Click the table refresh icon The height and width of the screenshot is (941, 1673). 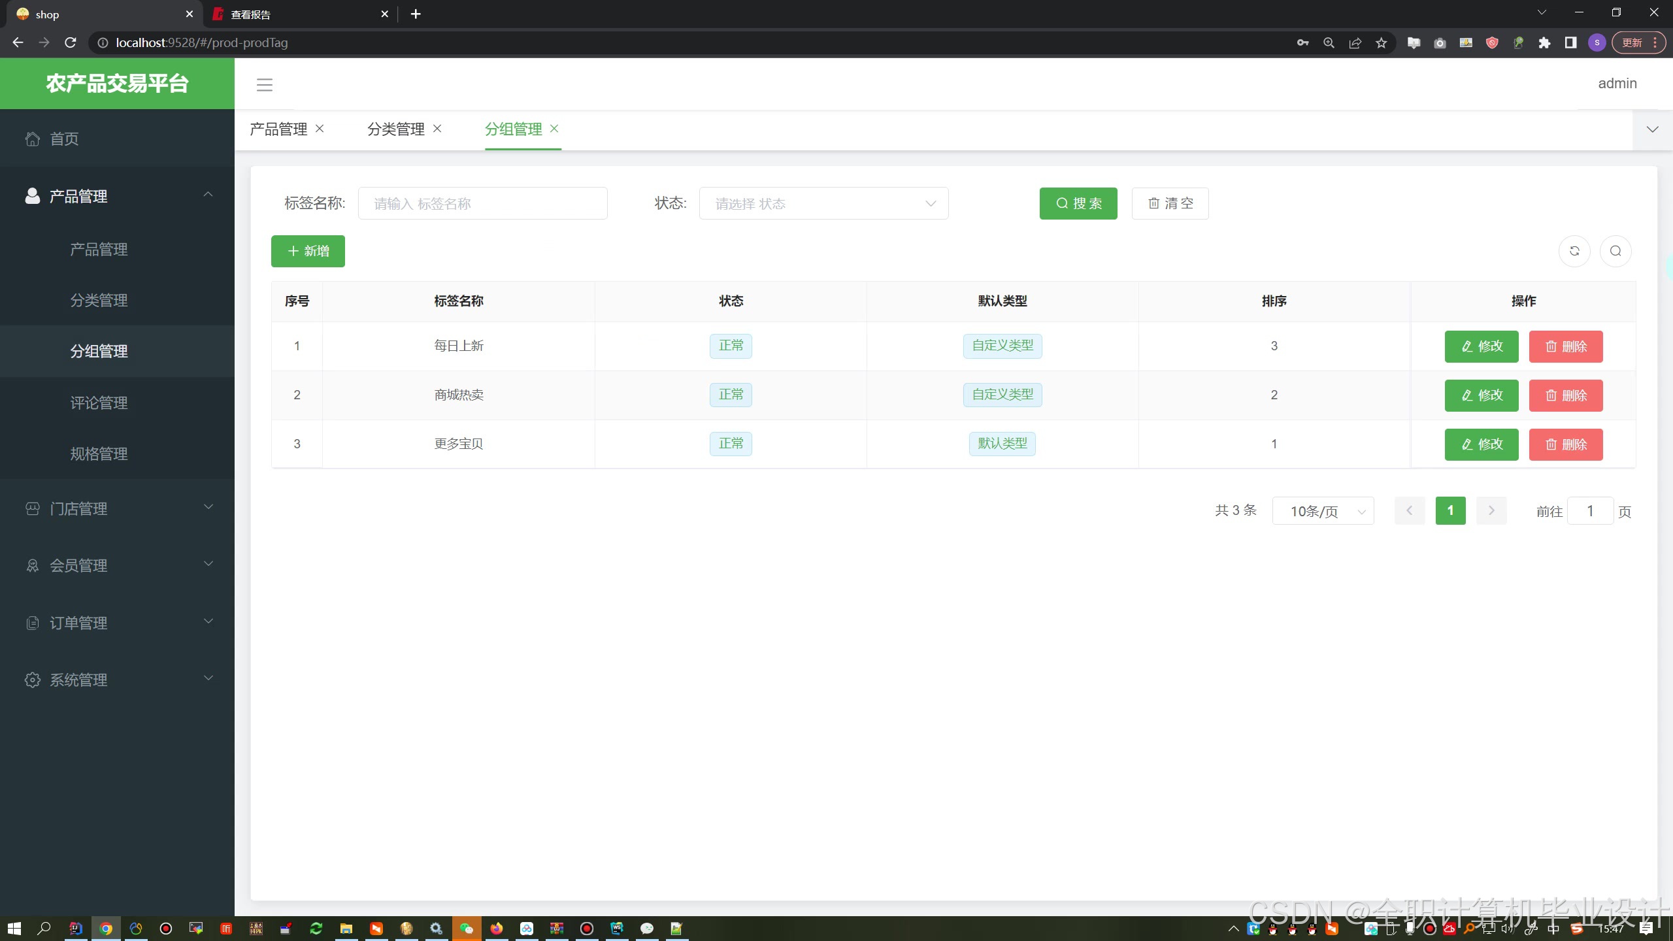tap(1574, 251)
